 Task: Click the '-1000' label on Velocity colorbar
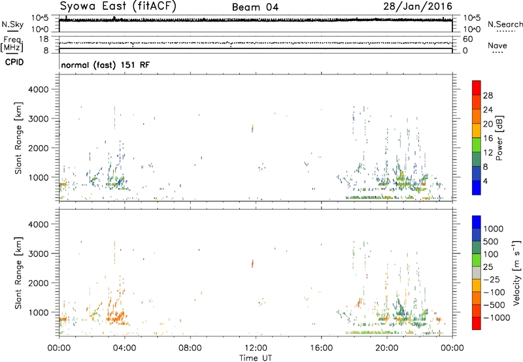pos(497,318)
